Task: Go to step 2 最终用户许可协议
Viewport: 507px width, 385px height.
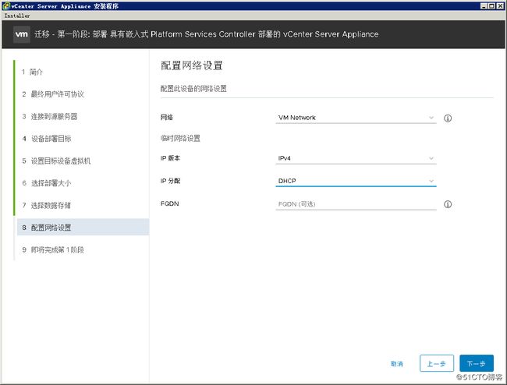Action: pyautogui.click(x=53, y=94)
